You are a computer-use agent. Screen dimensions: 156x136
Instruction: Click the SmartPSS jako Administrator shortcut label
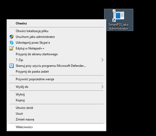pos(118,27)
